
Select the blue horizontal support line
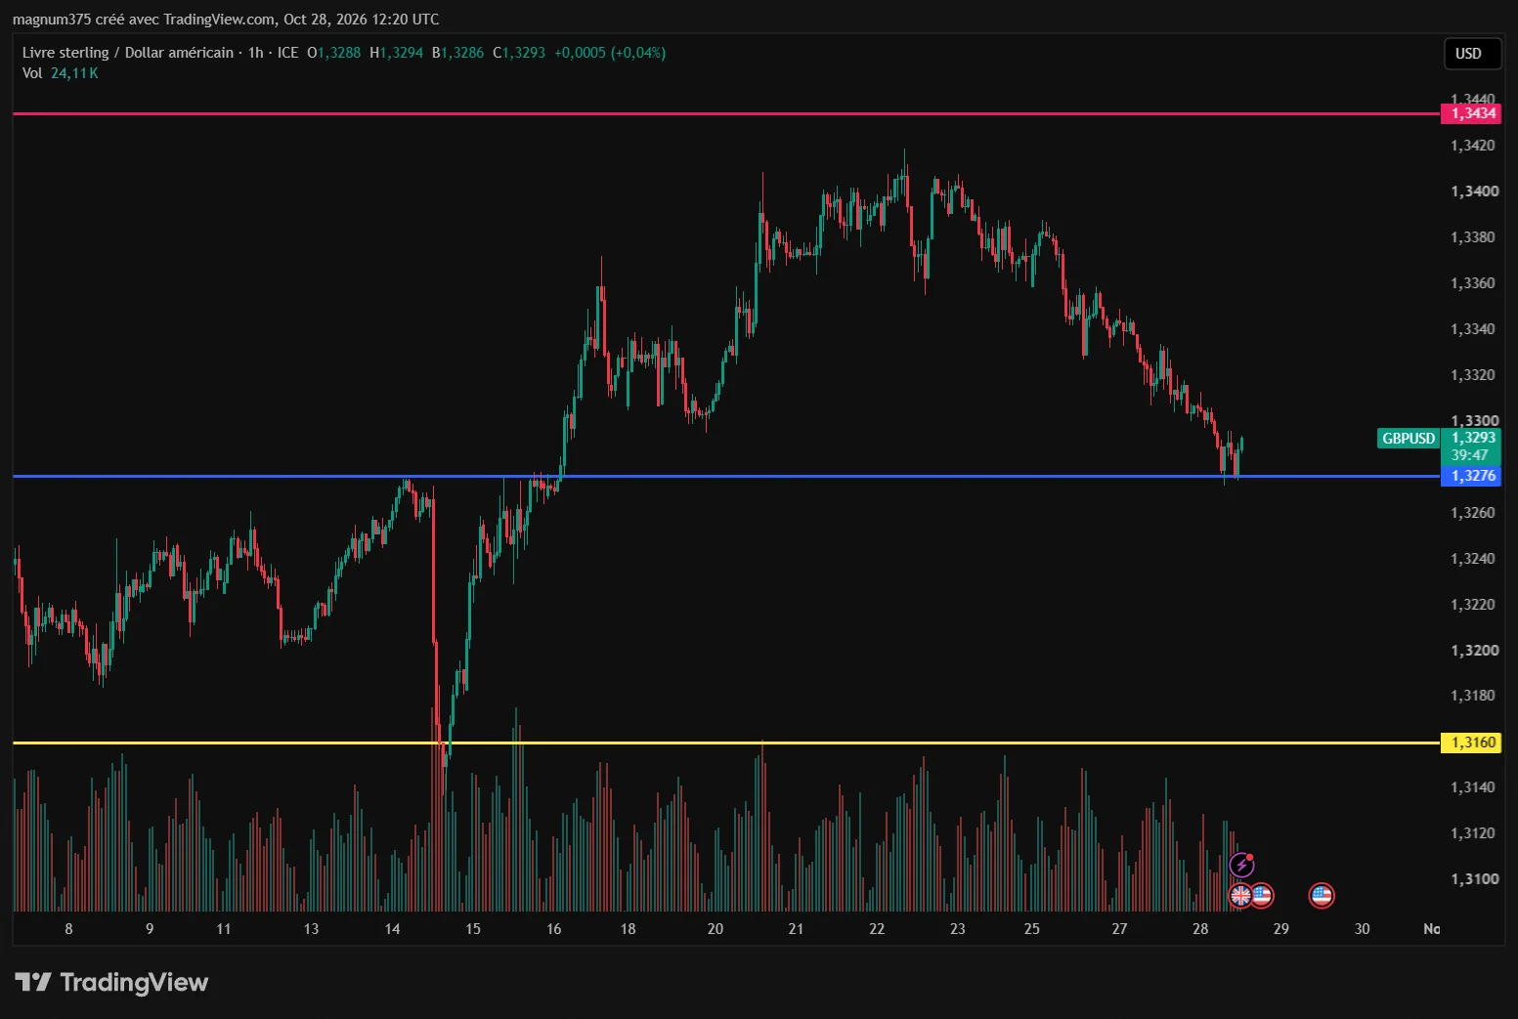pyautogui.click(x=726, y=477)
